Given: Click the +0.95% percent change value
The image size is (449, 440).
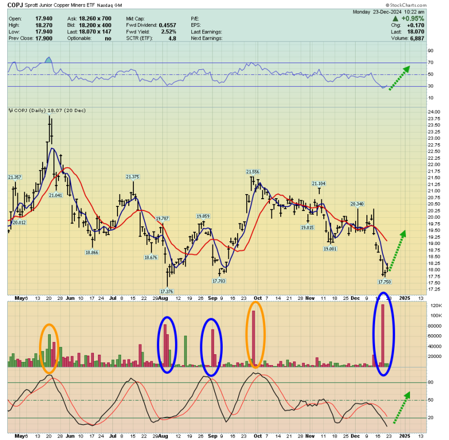Looking at the screenshot, I should 413,18.
